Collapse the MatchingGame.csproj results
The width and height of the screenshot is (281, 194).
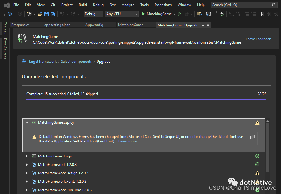(28, 122)
